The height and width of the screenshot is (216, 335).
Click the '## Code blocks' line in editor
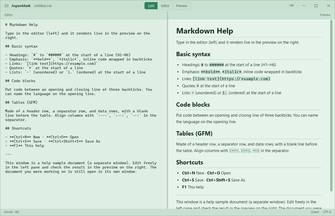point(20,81)
